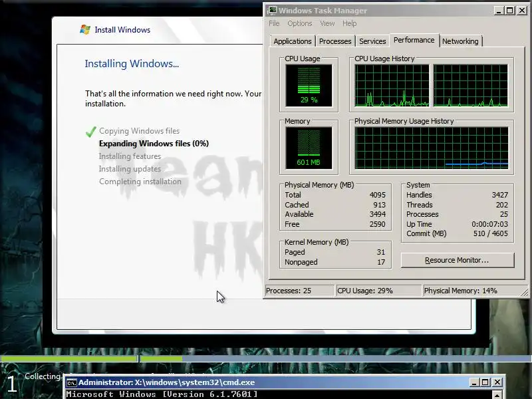Close the cmd.exe window
The height and width of the screenshot is (399, 532).
click(497, 382)
